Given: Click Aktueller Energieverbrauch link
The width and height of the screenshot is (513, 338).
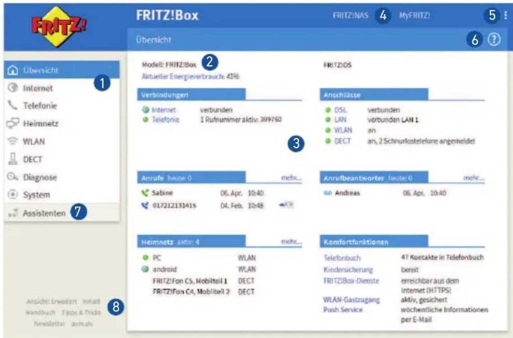Looking at the screenshot, I should click(183, 77).
